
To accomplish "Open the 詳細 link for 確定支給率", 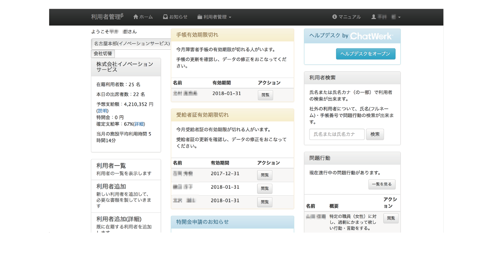I will tap(139, 124).
